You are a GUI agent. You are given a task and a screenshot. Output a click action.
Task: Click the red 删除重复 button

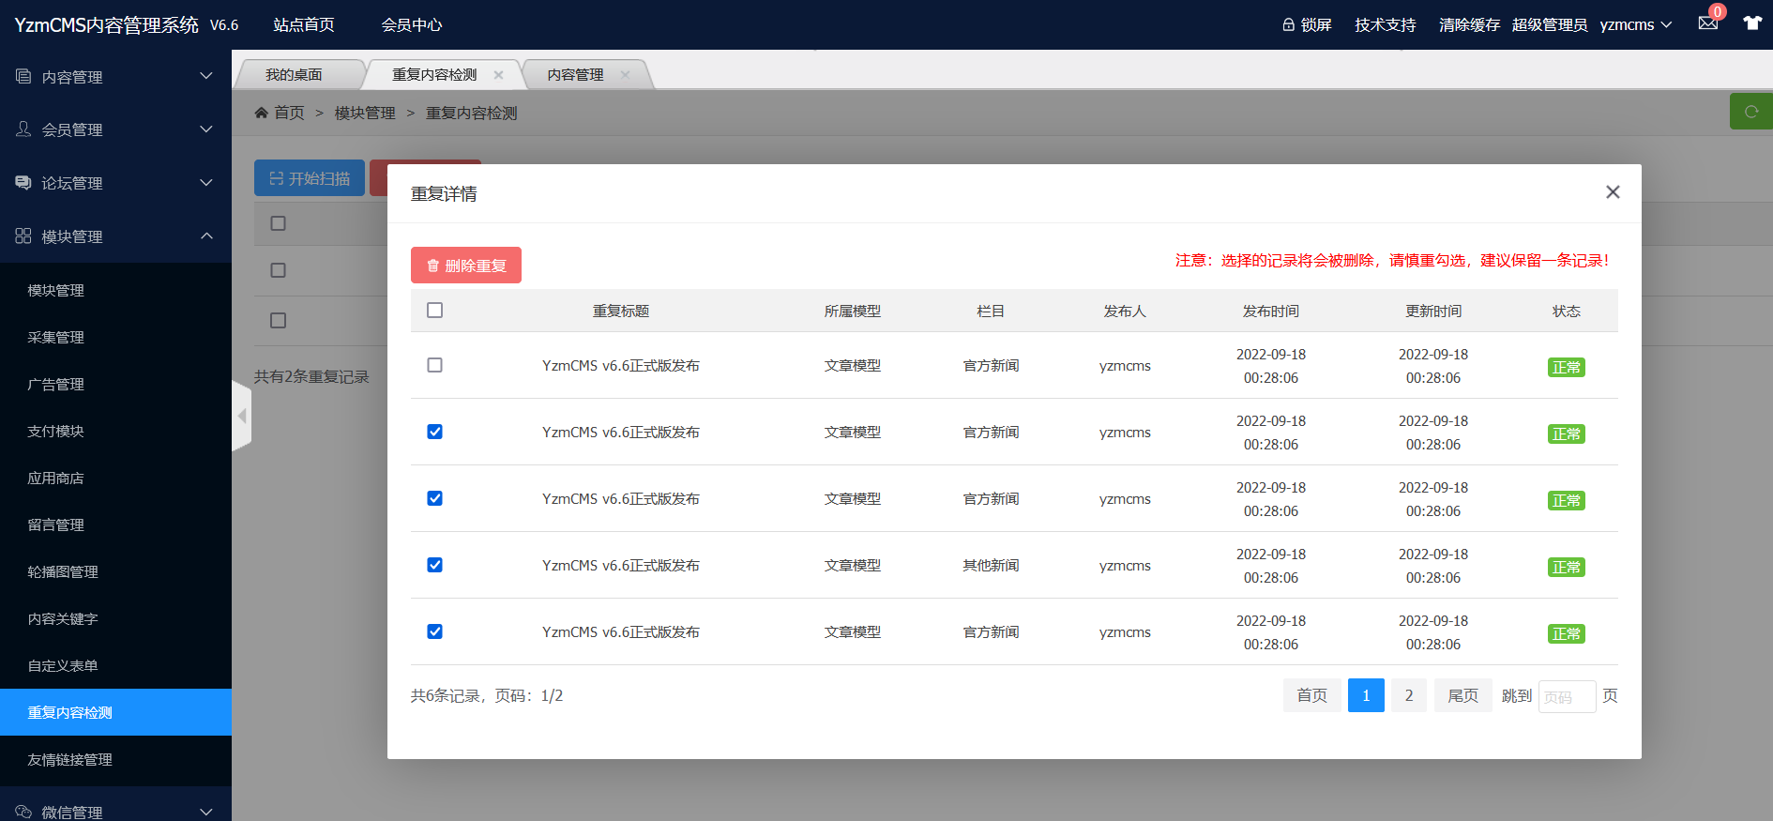point(466,266)
